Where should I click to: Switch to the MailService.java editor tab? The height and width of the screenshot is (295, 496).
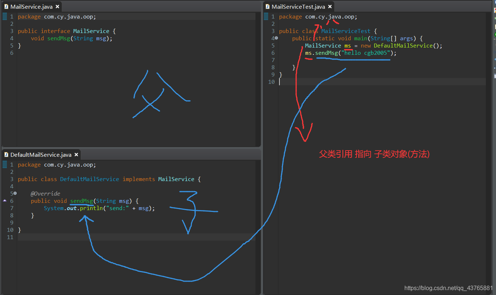click(x=32, y=7)
